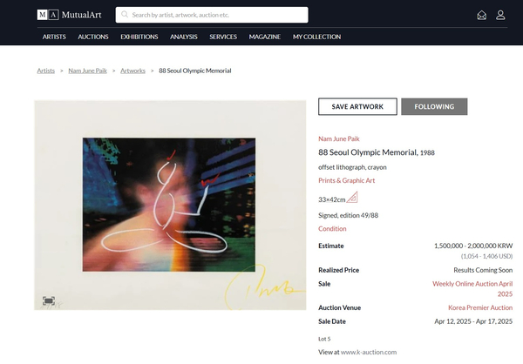Open Nam June Paik artist link

point(338,138)
